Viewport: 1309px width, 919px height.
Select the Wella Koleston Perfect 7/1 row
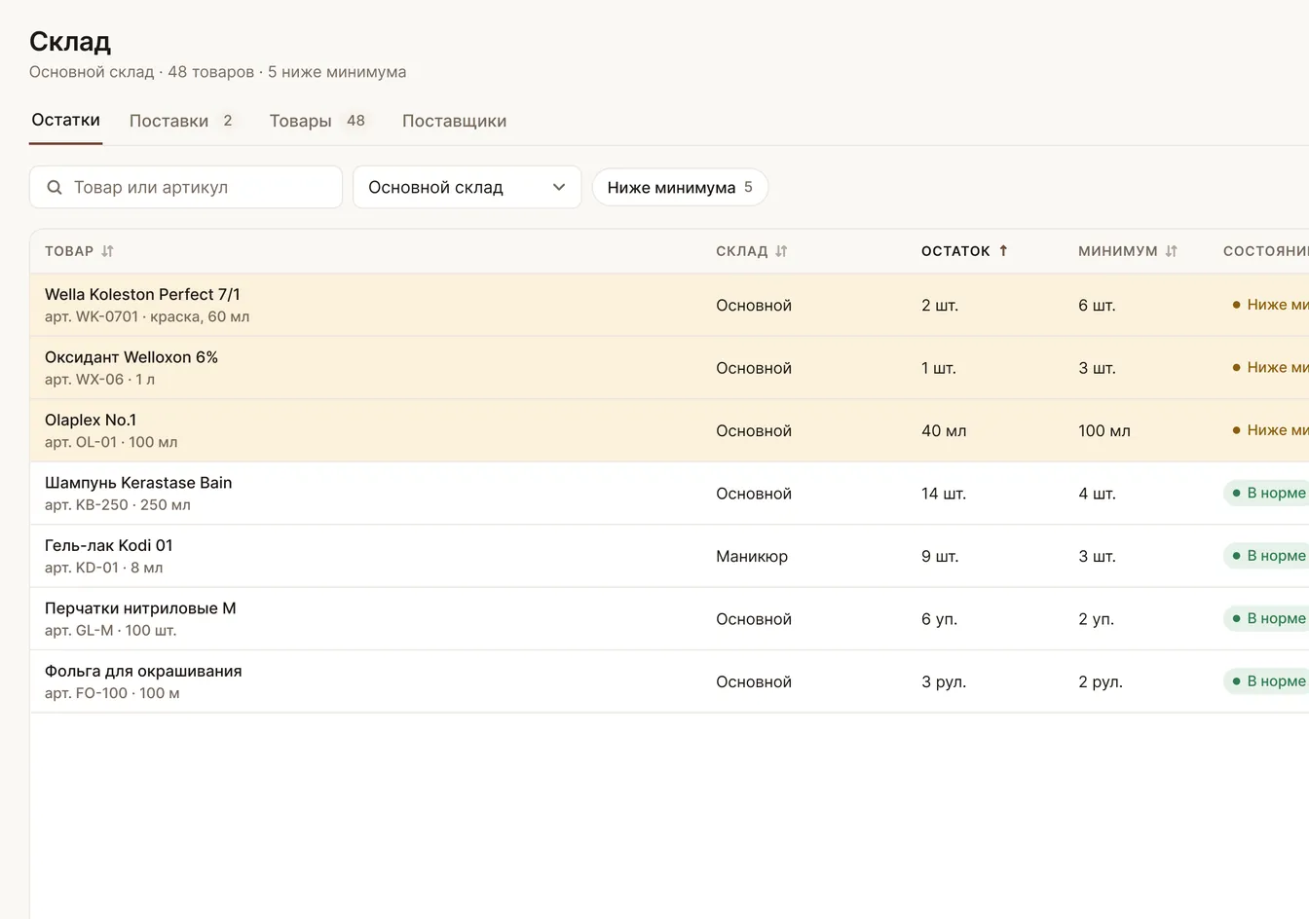669,305
